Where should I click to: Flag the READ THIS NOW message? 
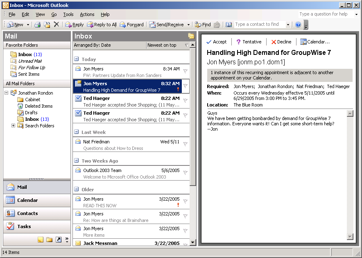(186, 201)
